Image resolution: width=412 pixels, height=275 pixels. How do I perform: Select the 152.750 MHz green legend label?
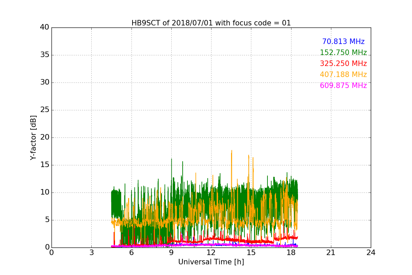coord(343,53)
